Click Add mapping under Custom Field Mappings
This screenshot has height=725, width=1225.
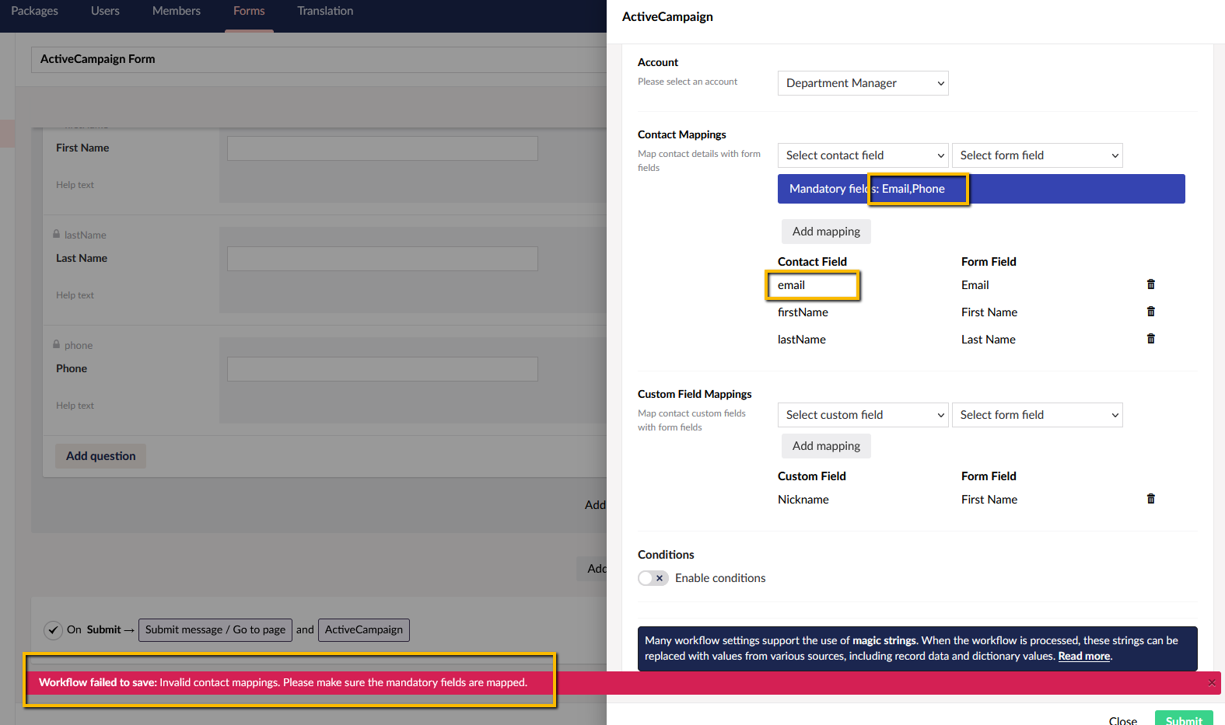(x=826, y=446)
